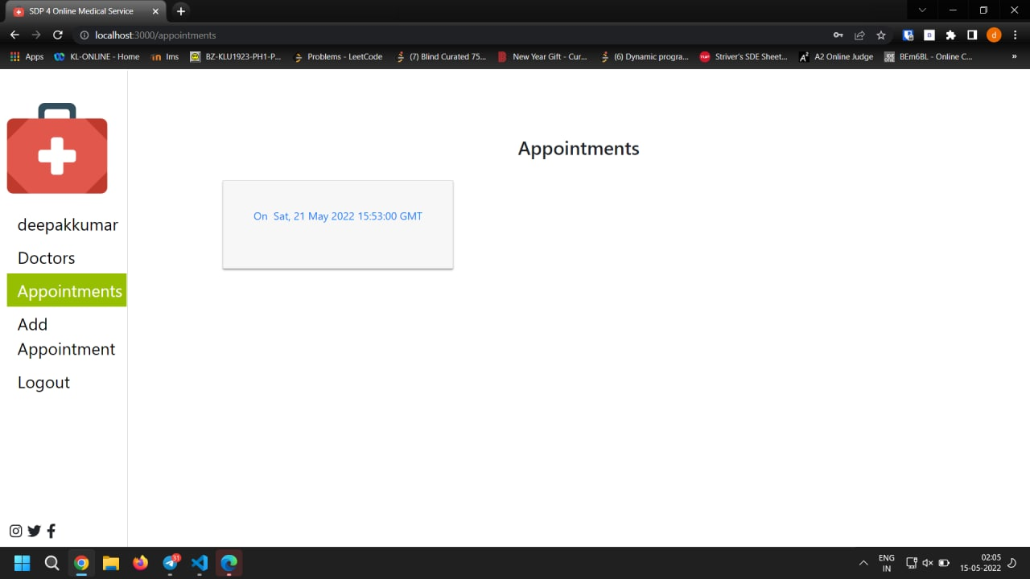The width and height of the screenshot is (1030, 579).
Task: Open Windows Start menu
Action: point(22,563)
